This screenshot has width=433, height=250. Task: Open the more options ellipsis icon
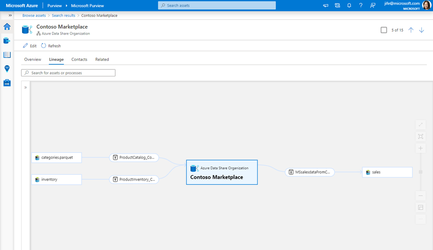pyautogui.click(x=420, y=219)
